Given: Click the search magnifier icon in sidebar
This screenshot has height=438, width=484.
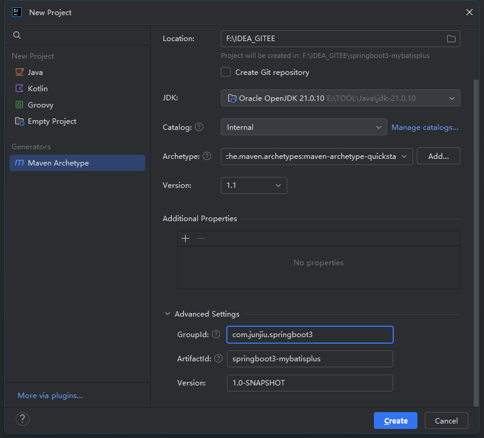Looking at the screenshot, I should point(17,35).
